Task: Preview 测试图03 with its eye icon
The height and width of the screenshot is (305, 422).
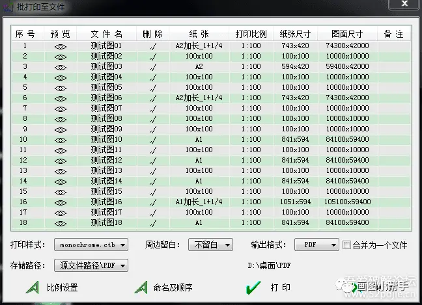Action: click(x=61, y=68)
